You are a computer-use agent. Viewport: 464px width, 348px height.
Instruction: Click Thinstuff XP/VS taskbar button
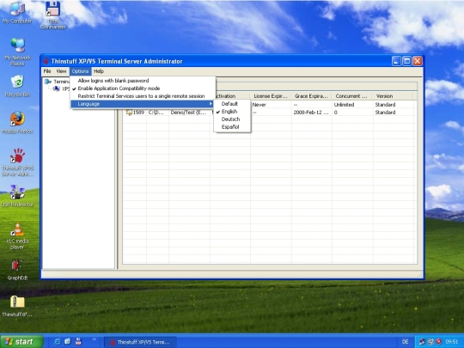click(x=141, y=342)
